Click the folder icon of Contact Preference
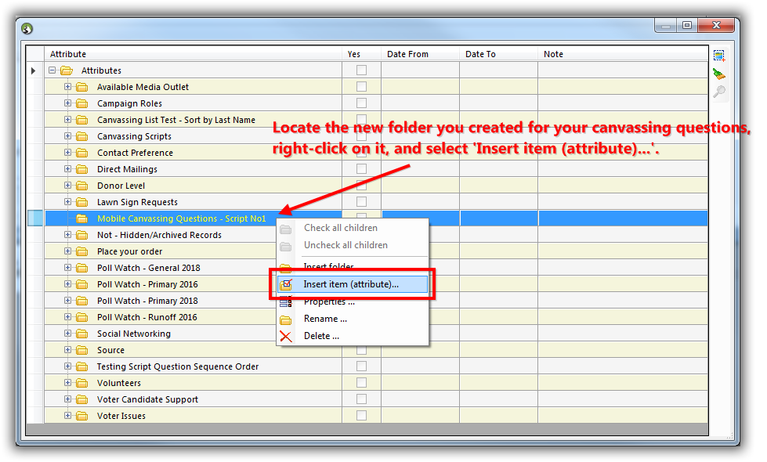 pyautogui.click(x=82, y=153)
